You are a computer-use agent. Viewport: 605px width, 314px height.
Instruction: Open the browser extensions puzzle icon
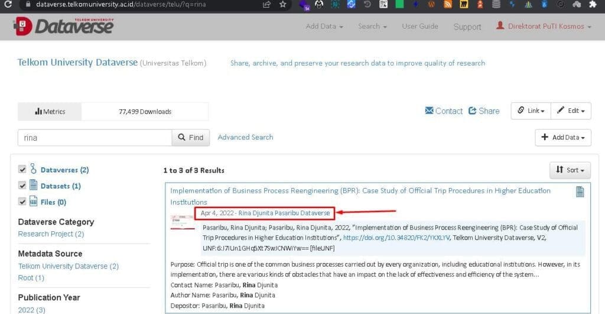point(593,5)
